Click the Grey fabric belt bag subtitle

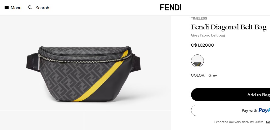tap(208, 35)
